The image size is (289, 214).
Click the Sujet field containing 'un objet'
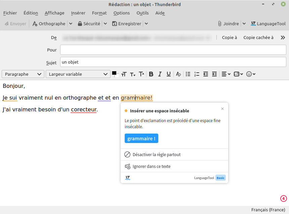tap(173, 62)
